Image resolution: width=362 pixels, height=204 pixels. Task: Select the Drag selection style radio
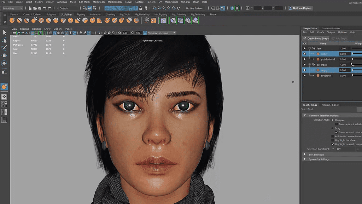coord(332,128)
